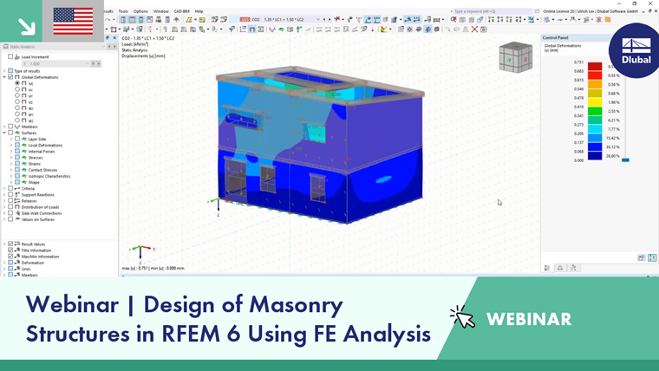Go to next load combination arrow
Viewport: 659px width, 371px height.
click(329, 19)
